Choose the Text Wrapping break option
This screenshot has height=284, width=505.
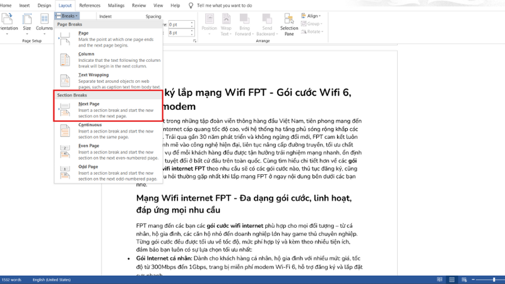tap(108, 81)
